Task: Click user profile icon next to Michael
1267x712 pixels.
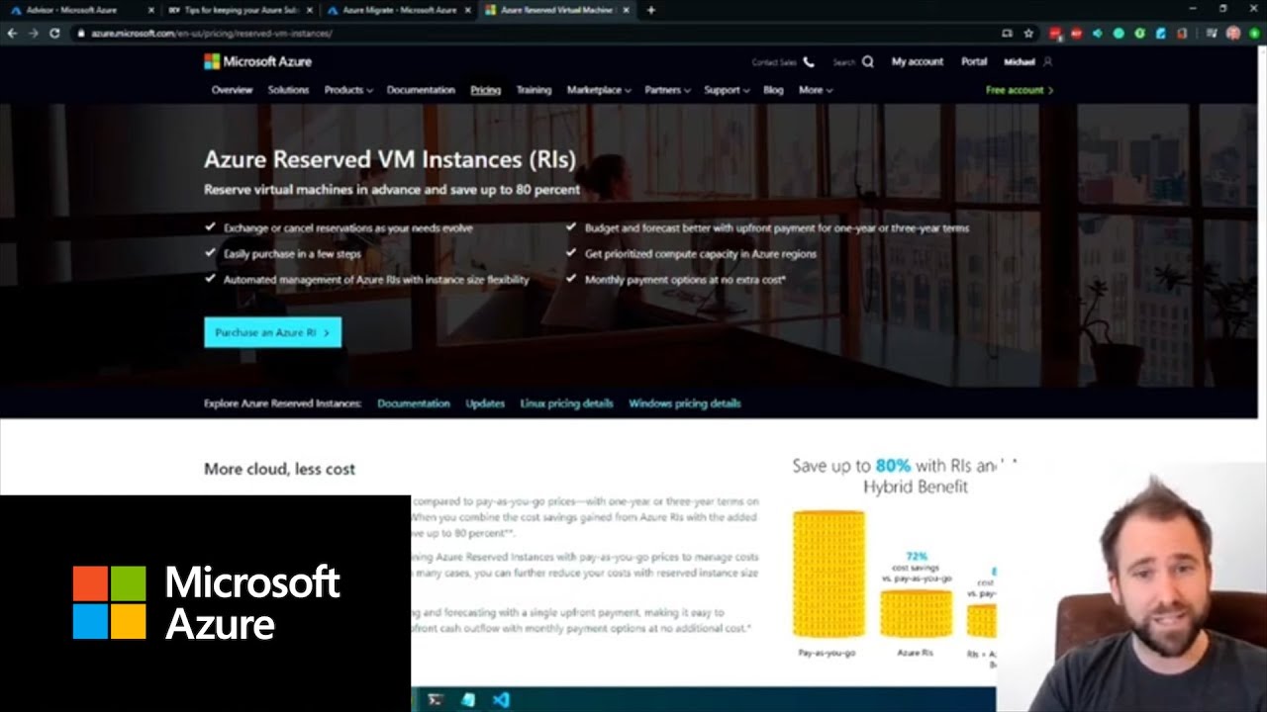Action: (x=1047, y=61)
